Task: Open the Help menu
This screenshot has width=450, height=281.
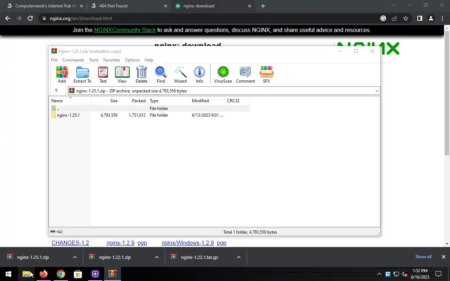Action: [x=149, y=60]
